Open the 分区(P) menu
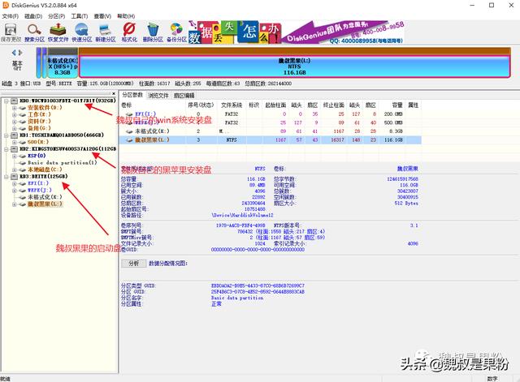 click(x=56, y=16)
